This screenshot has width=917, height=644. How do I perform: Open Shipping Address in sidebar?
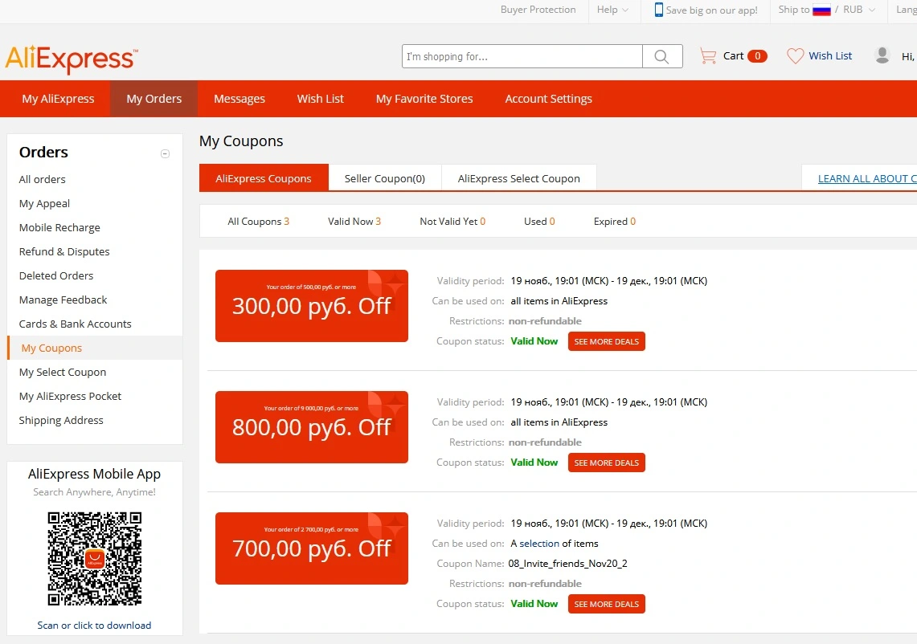pyautogui.click(x=61, y=420)
